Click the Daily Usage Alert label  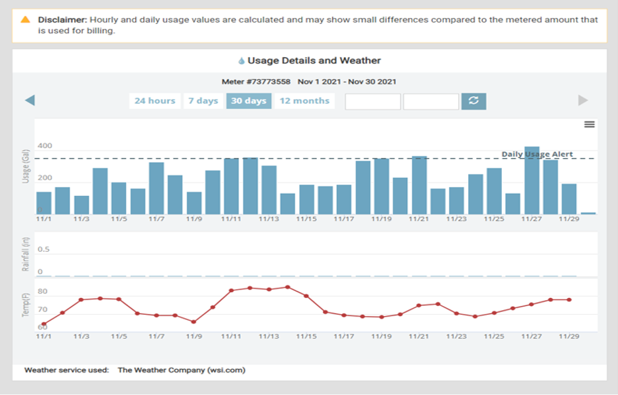tap(537, 154)
